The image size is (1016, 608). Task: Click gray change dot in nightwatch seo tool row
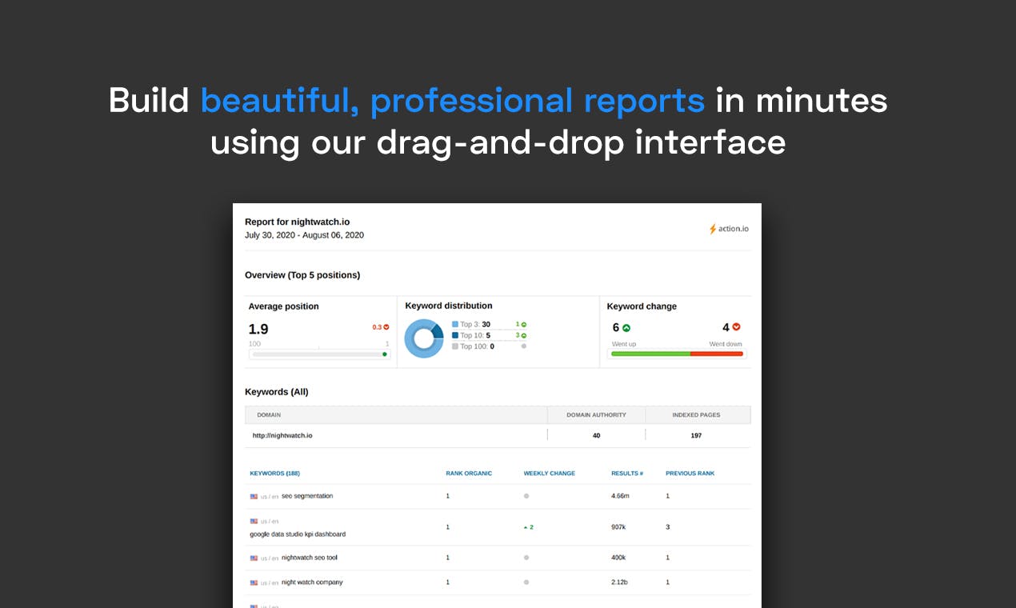[526, 558]
